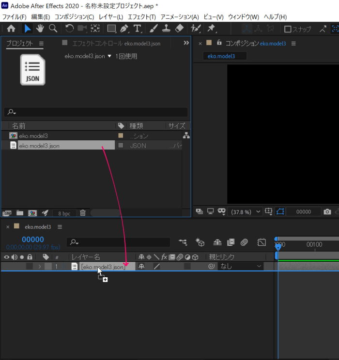Screen dimensions: 339x360
Task: Open the Project panel hamburger menu
Action: (41, 44)
